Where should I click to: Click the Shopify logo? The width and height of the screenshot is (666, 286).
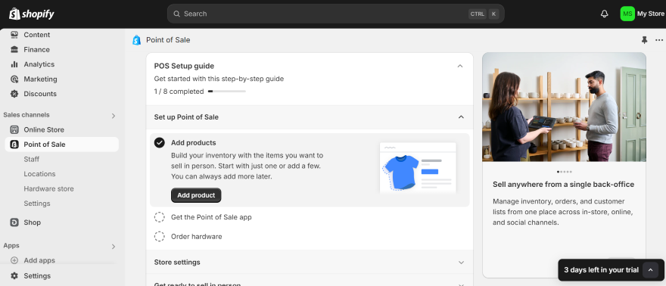click(x=32, y=14)
